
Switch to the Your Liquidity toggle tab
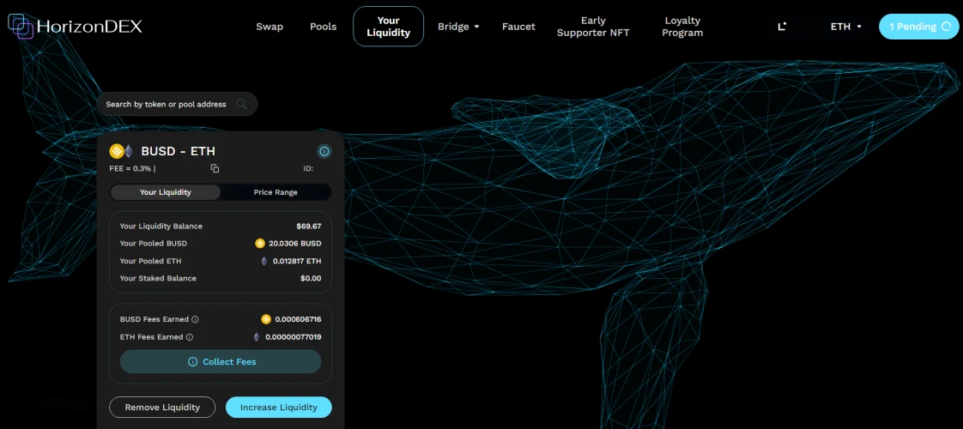pos(166,192)
